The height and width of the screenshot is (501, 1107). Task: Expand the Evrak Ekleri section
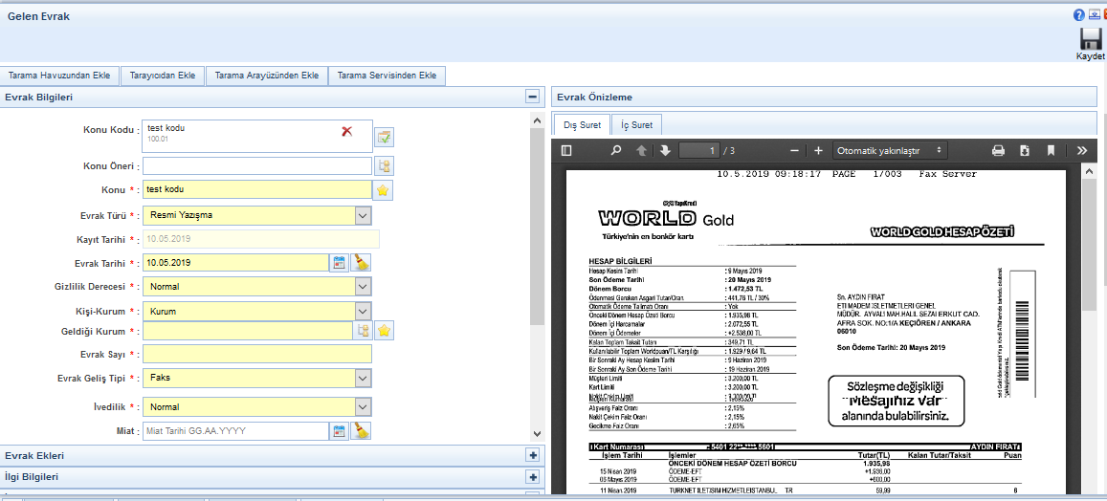click(533, 456)
